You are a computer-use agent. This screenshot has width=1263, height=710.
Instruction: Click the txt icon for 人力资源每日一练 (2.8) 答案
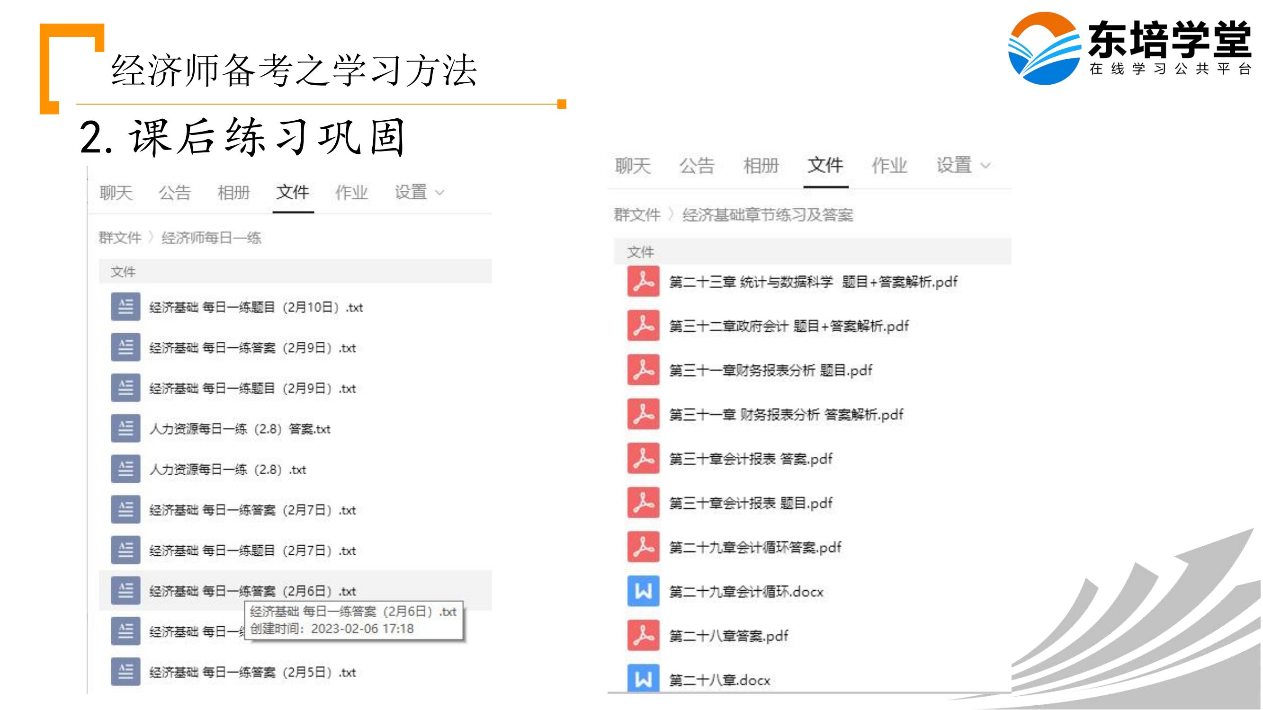(x=125, y=429)
